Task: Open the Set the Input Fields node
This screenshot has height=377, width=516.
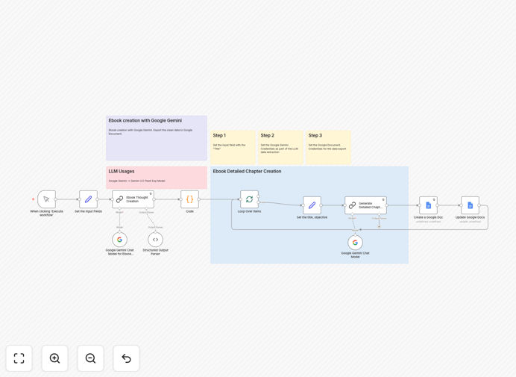Action: tap(88, 199)
